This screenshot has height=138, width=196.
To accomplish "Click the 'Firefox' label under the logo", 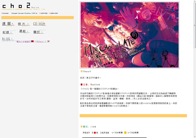I will 27,13.
